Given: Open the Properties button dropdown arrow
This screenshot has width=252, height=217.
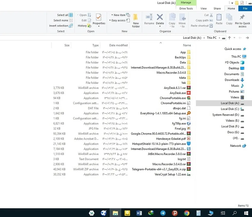Looking at the screenshot, I should click(x=99, y=26).
